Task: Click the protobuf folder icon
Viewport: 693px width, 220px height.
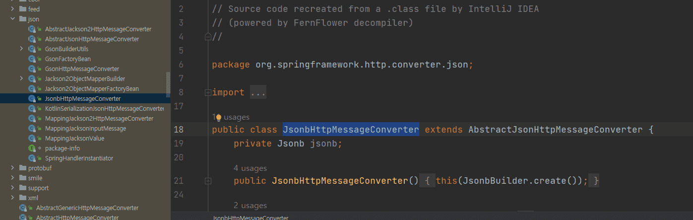Action: pyautogui.click(x=23, y=168)
